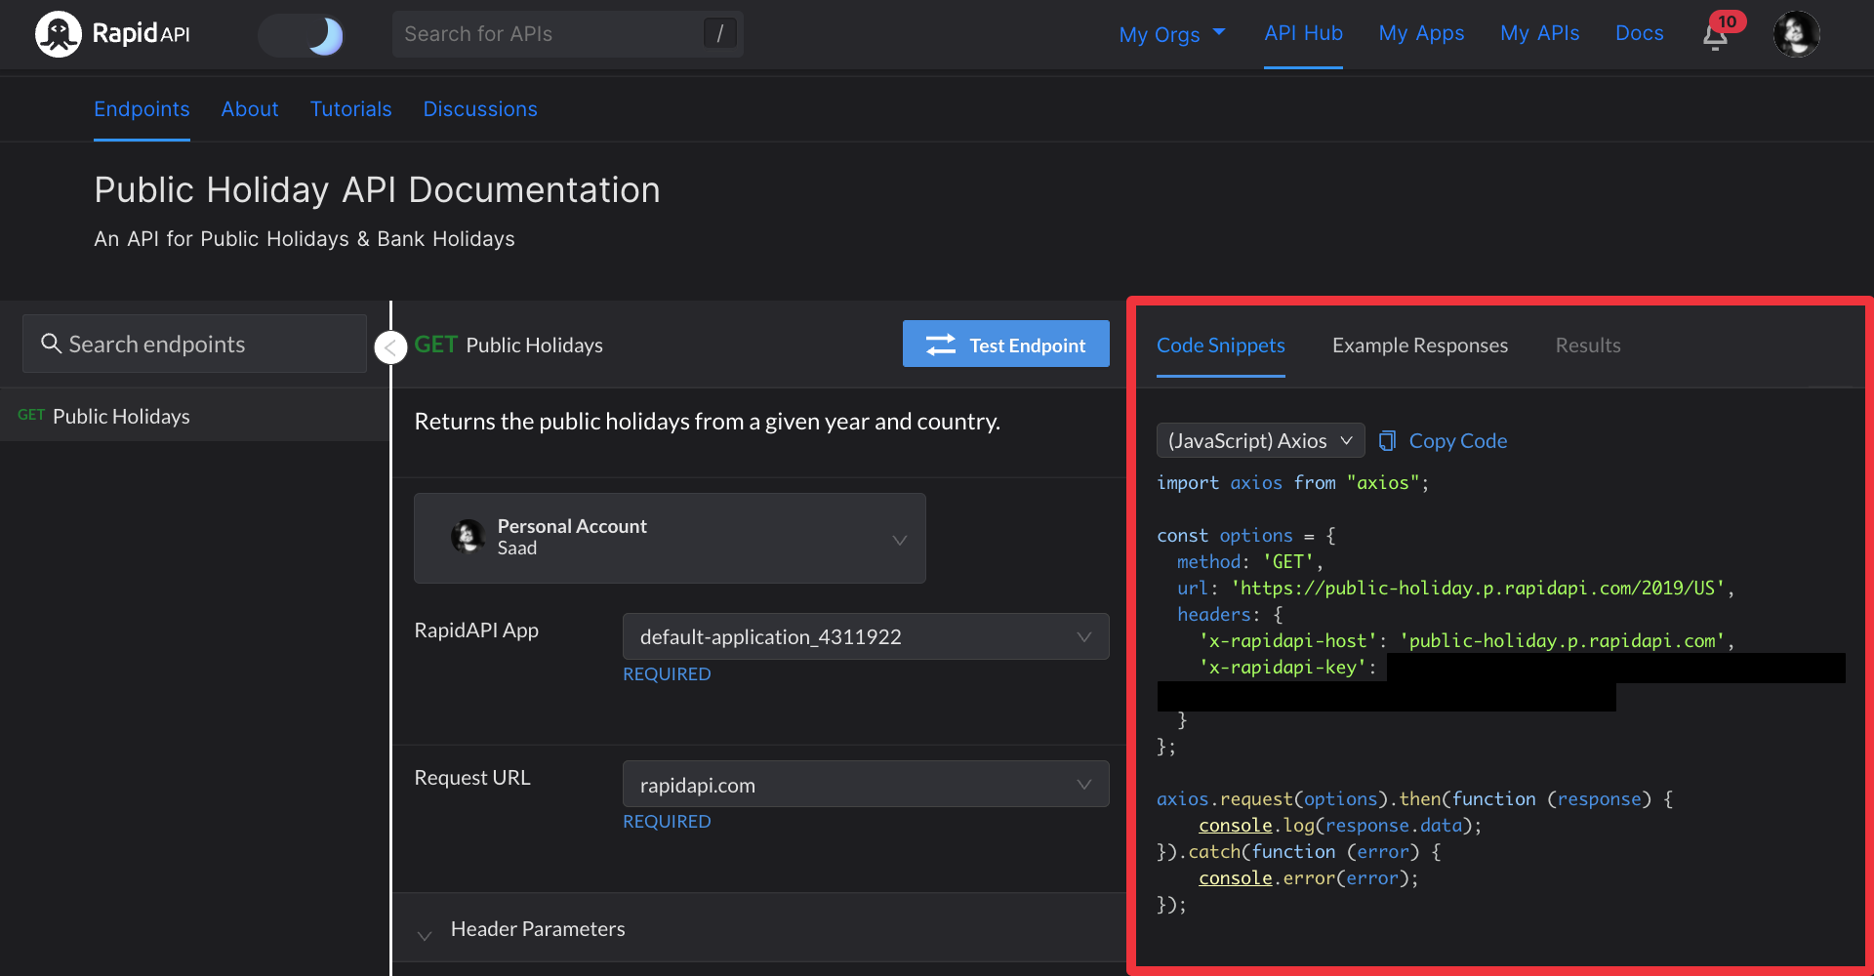Click the REQUIRED label under RapidAPI App
The width and height of the screenshot is (1874, 976).
point(667,674)
